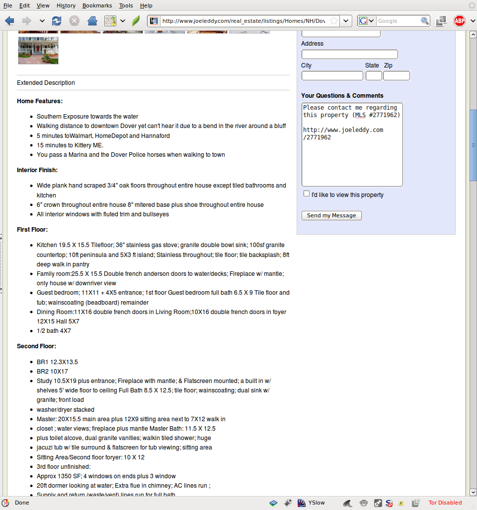Click the site favicon in the address bar
Viewport: 477px width, 510px height.
click(154, 21)
